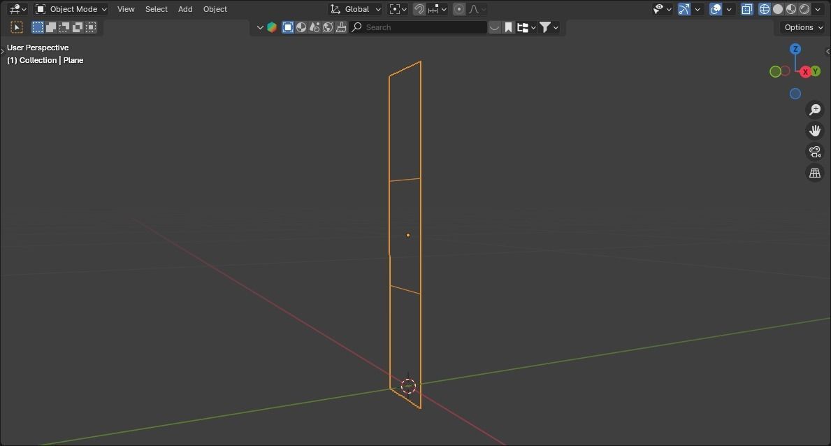Switch to rendered shading

tap(804, 9)
